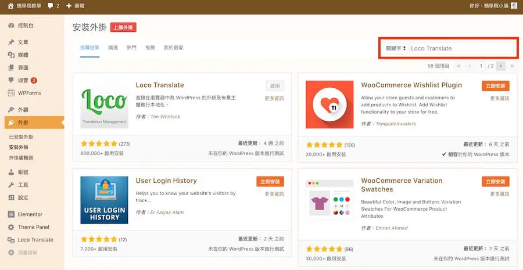Viewport: 523px width, 270px height.
Task: Click the WPForms sidebar icon
Action: coord(11,93)
